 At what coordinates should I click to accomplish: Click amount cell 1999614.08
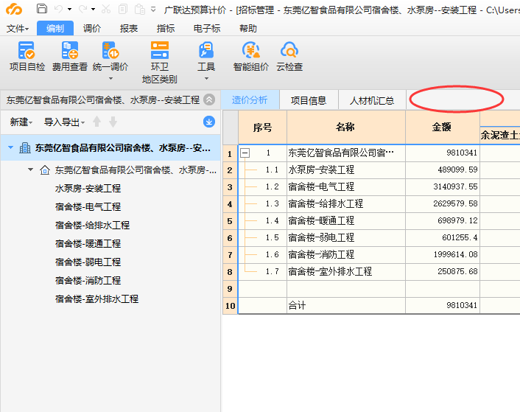coord(443,254)
